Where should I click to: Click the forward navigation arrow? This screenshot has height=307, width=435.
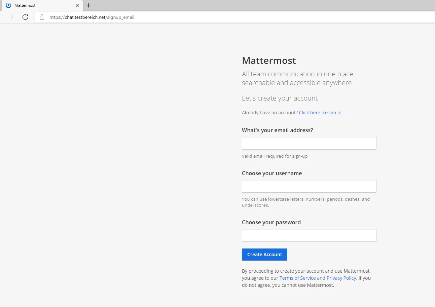(x=11, y=17)
